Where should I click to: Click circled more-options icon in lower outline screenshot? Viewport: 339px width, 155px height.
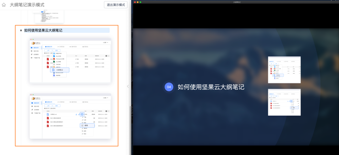click(82, 114)
